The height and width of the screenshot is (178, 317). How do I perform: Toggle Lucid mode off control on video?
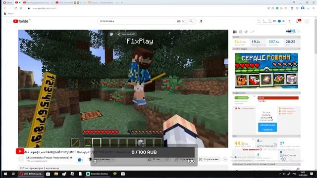(x=126, y=34)
